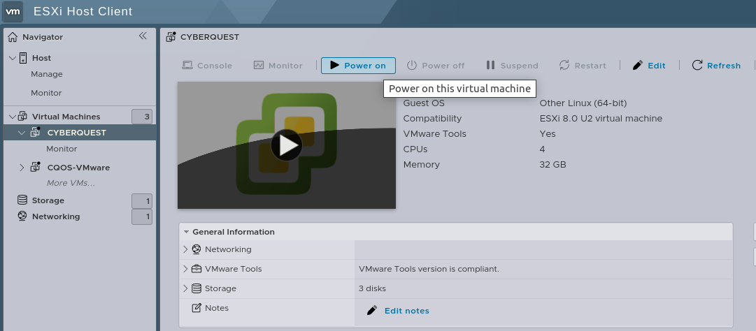
Task: Click the Edit pencil toolbar icon
Action: [x=637, y=66]
